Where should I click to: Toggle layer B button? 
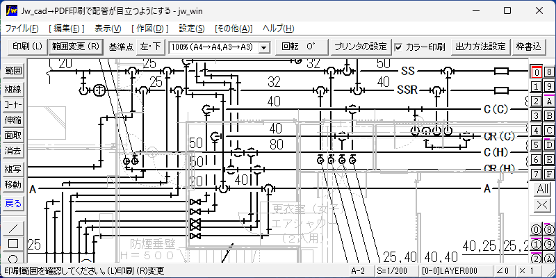point(549,115)
